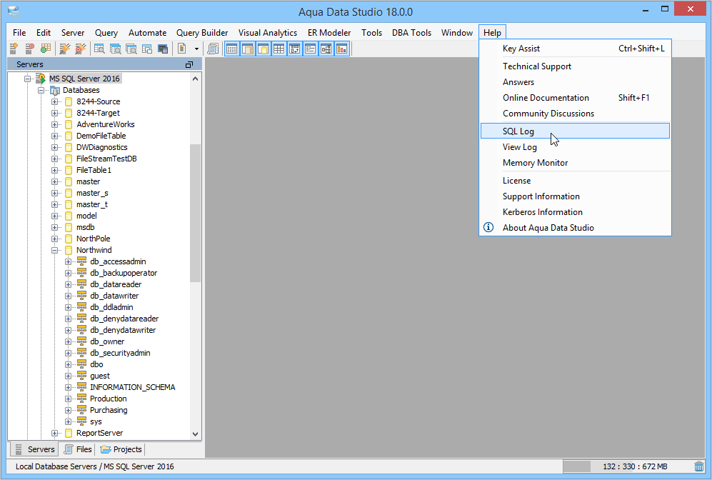Expand the AdventureWorks database node

(54, 124)
